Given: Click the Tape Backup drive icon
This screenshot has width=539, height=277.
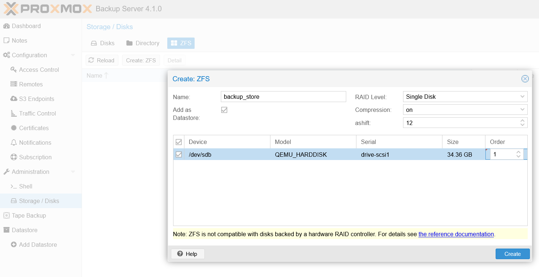Looking at the screenshot, I should (x=6, y=215).
